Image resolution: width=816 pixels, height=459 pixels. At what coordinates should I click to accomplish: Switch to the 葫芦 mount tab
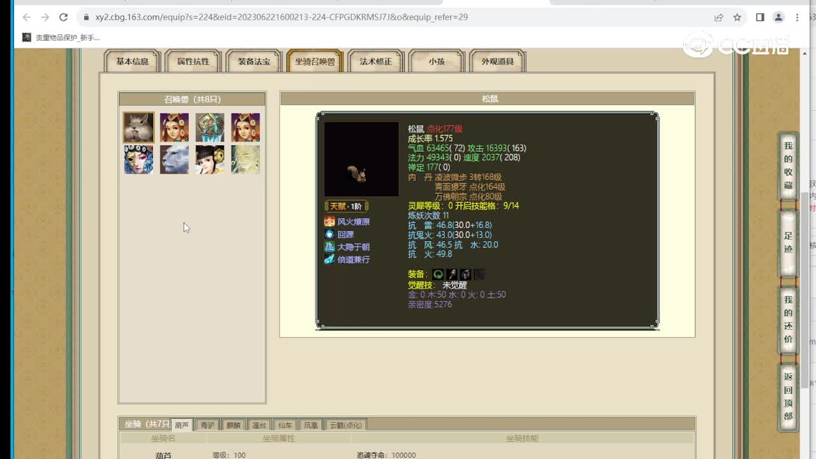(x=182, y=425)
